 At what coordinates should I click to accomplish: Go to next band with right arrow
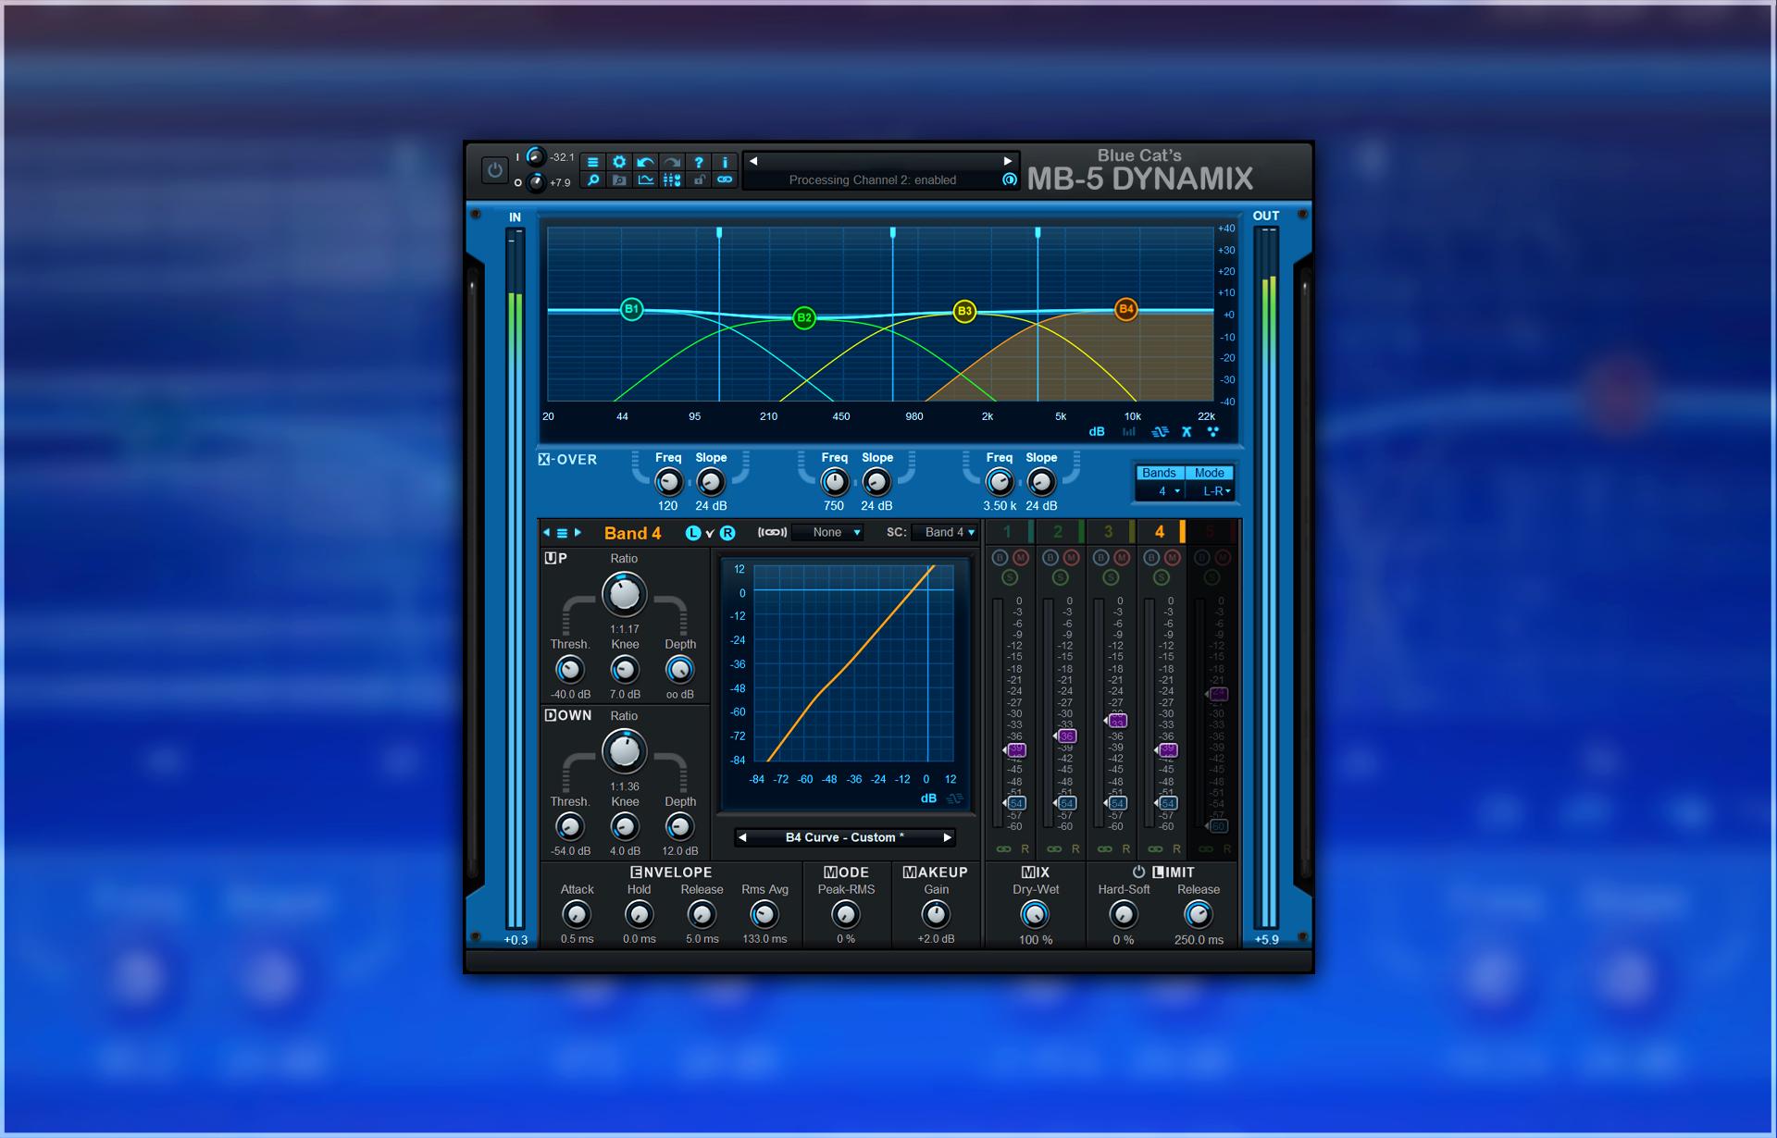pos(578,532)
